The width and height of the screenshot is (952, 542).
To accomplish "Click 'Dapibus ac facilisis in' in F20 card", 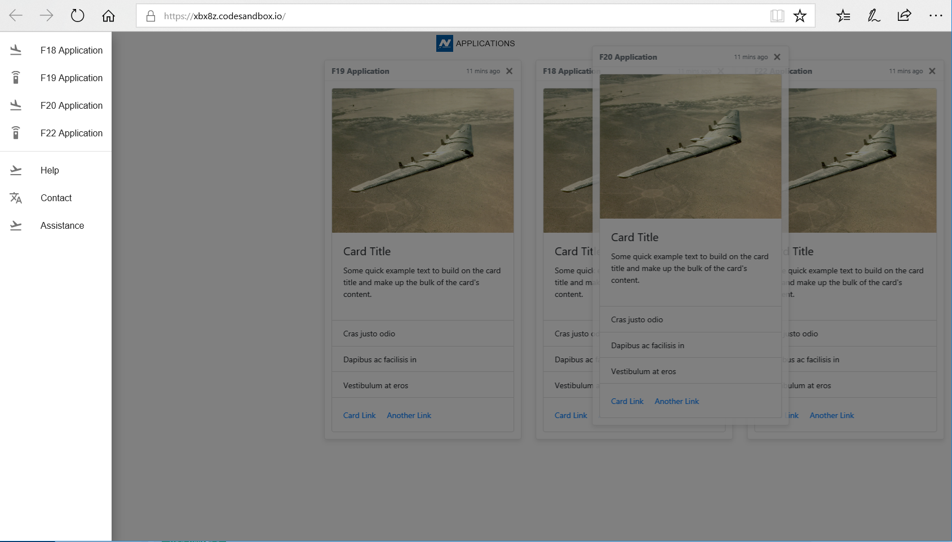I will click(x=648, y=345).
